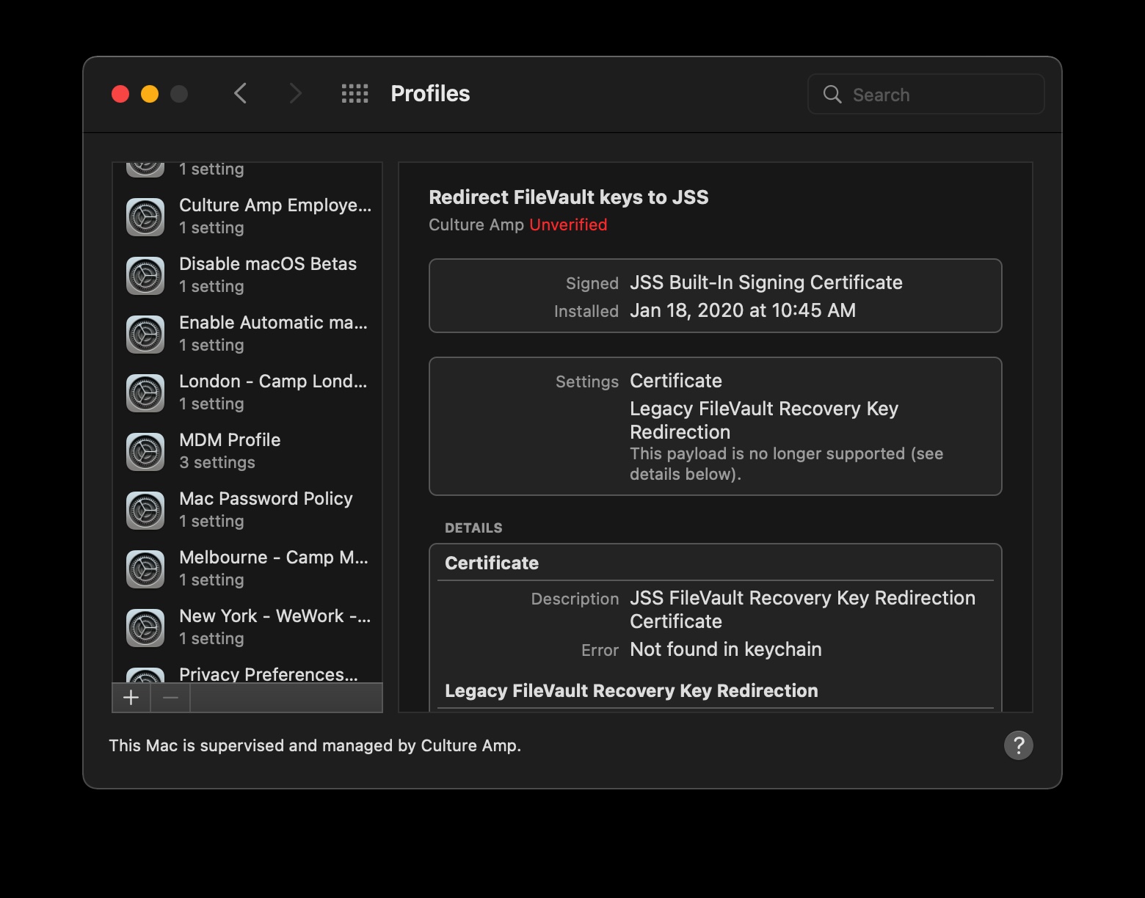Click the Certificate entry under Settings
Viewport: 1145px width, 898px height.
tap(676, 381)
